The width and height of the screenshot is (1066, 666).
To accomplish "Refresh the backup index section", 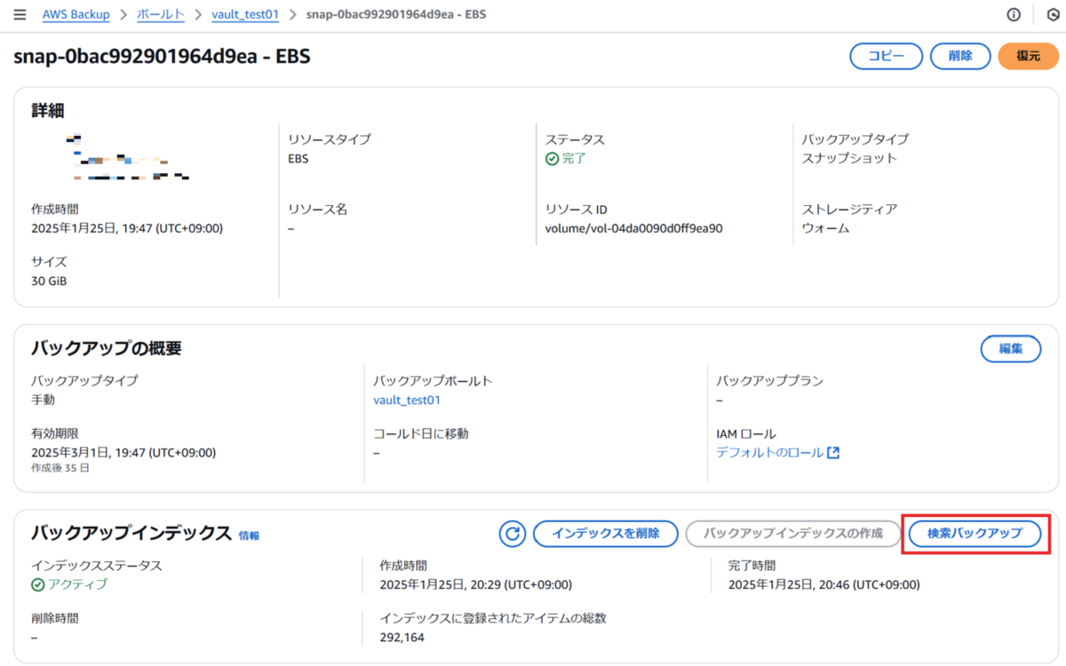I will pos(513,534).
